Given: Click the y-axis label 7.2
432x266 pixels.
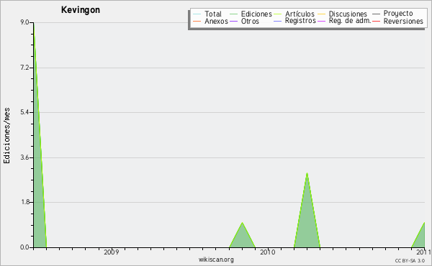Looking at the screenshot, I should (x=24, y=68).
